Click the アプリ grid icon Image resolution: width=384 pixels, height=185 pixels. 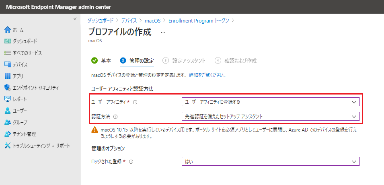pos(8,76)
